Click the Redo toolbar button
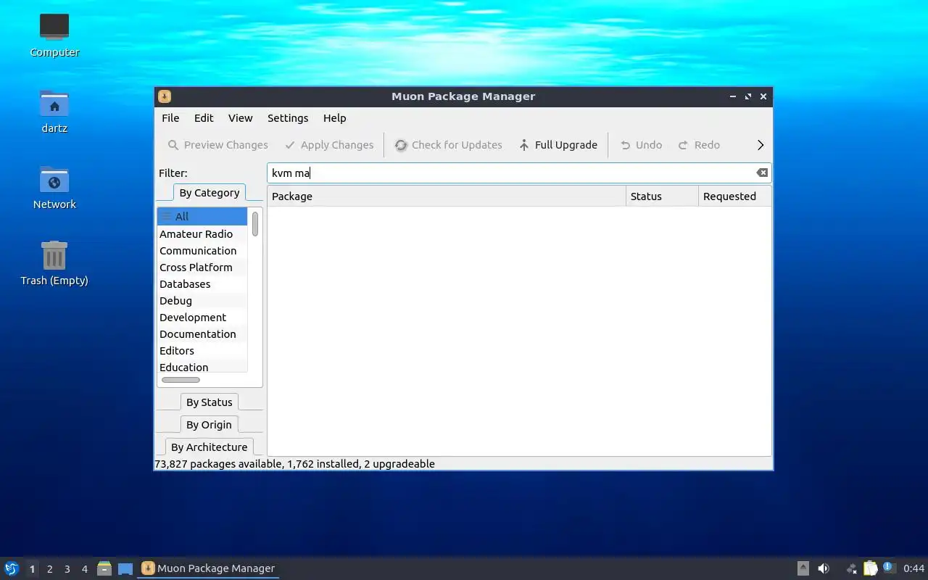Image resolution: width=928 pixels, height=580 pixels. coord(699,145)
